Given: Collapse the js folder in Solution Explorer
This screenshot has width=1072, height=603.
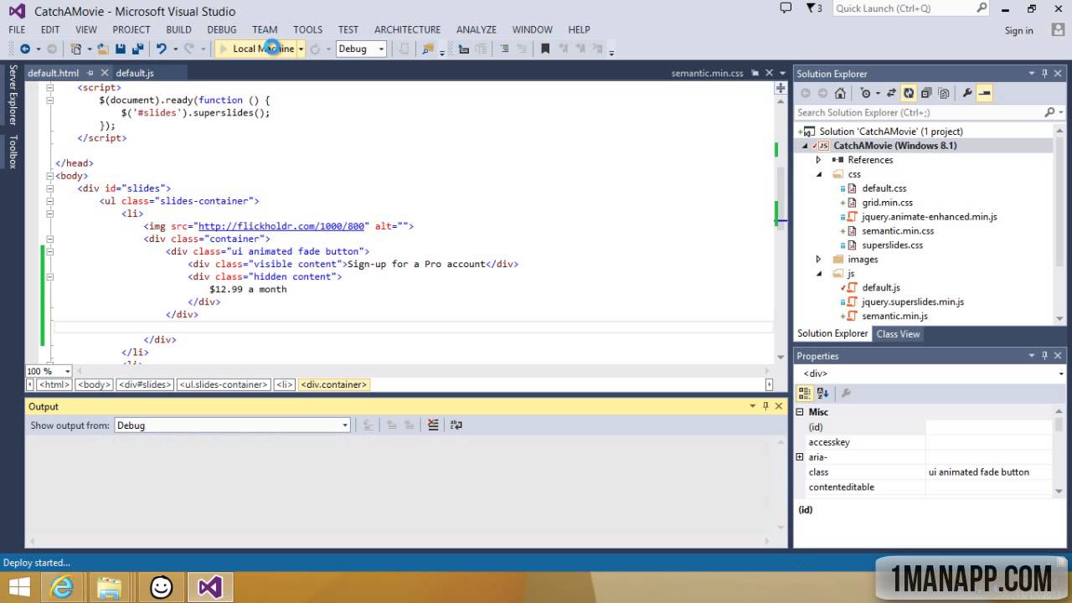Looking at the screenshot, I should [x=819, y=274].
